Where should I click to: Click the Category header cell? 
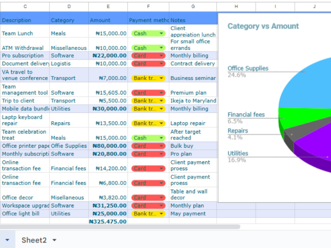[69, 18]
